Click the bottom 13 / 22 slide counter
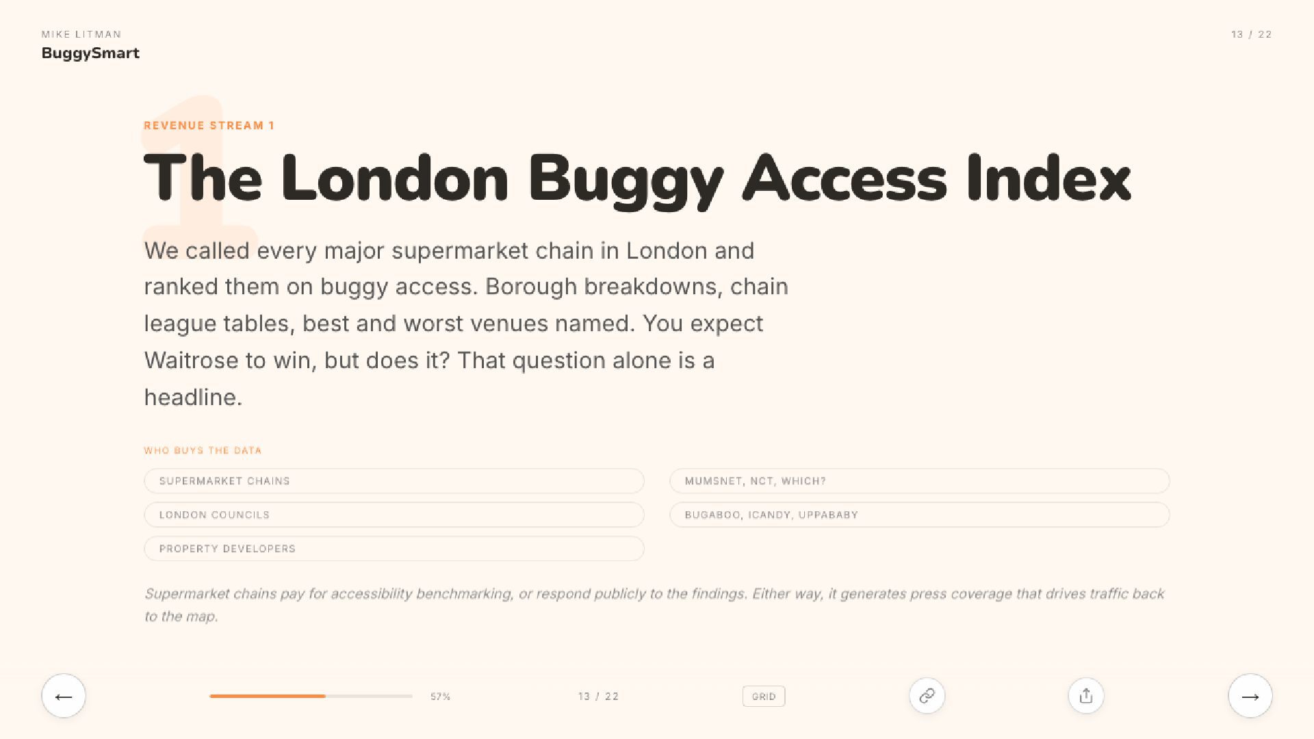The image size is (1314, 739). pos(598,697)
